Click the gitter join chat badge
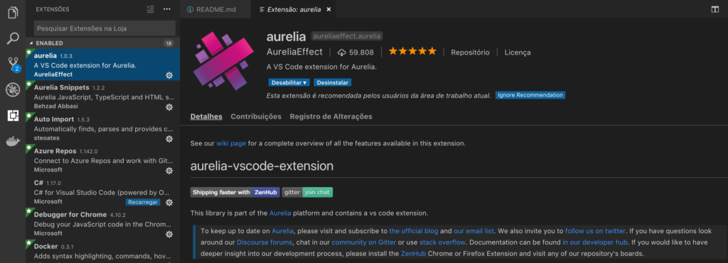Viewport: 728px width, 263px height. coord(307,192)
